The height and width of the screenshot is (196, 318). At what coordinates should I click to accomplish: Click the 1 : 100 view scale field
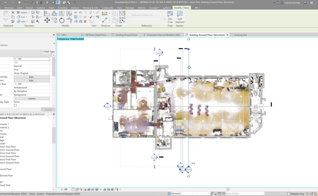click(32, 59)
